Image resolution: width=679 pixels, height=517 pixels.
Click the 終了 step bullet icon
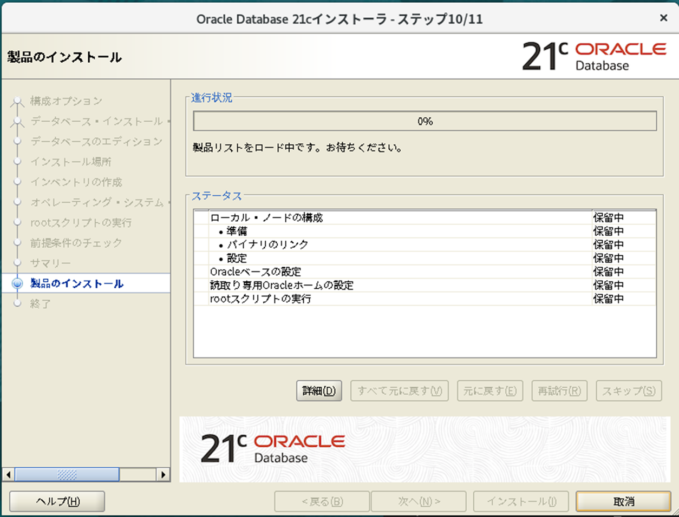click(x=17, y=303)
